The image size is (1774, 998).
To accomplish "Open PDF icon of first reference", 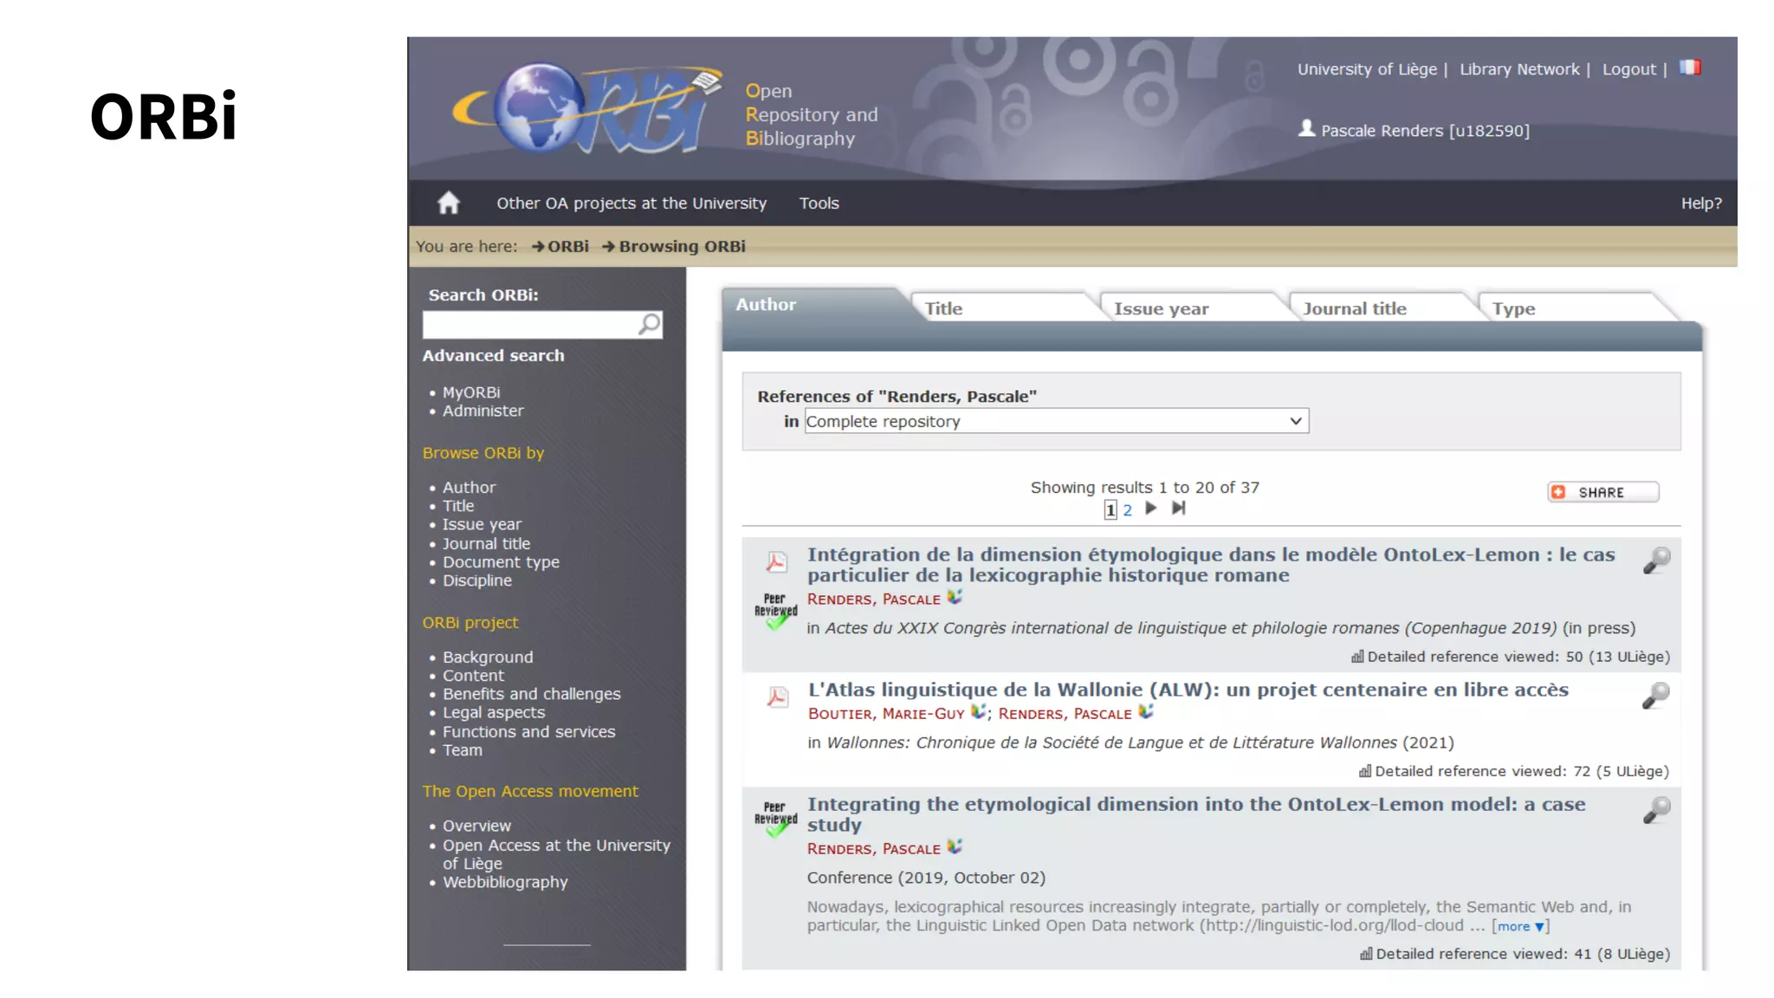I will [776, 562].
